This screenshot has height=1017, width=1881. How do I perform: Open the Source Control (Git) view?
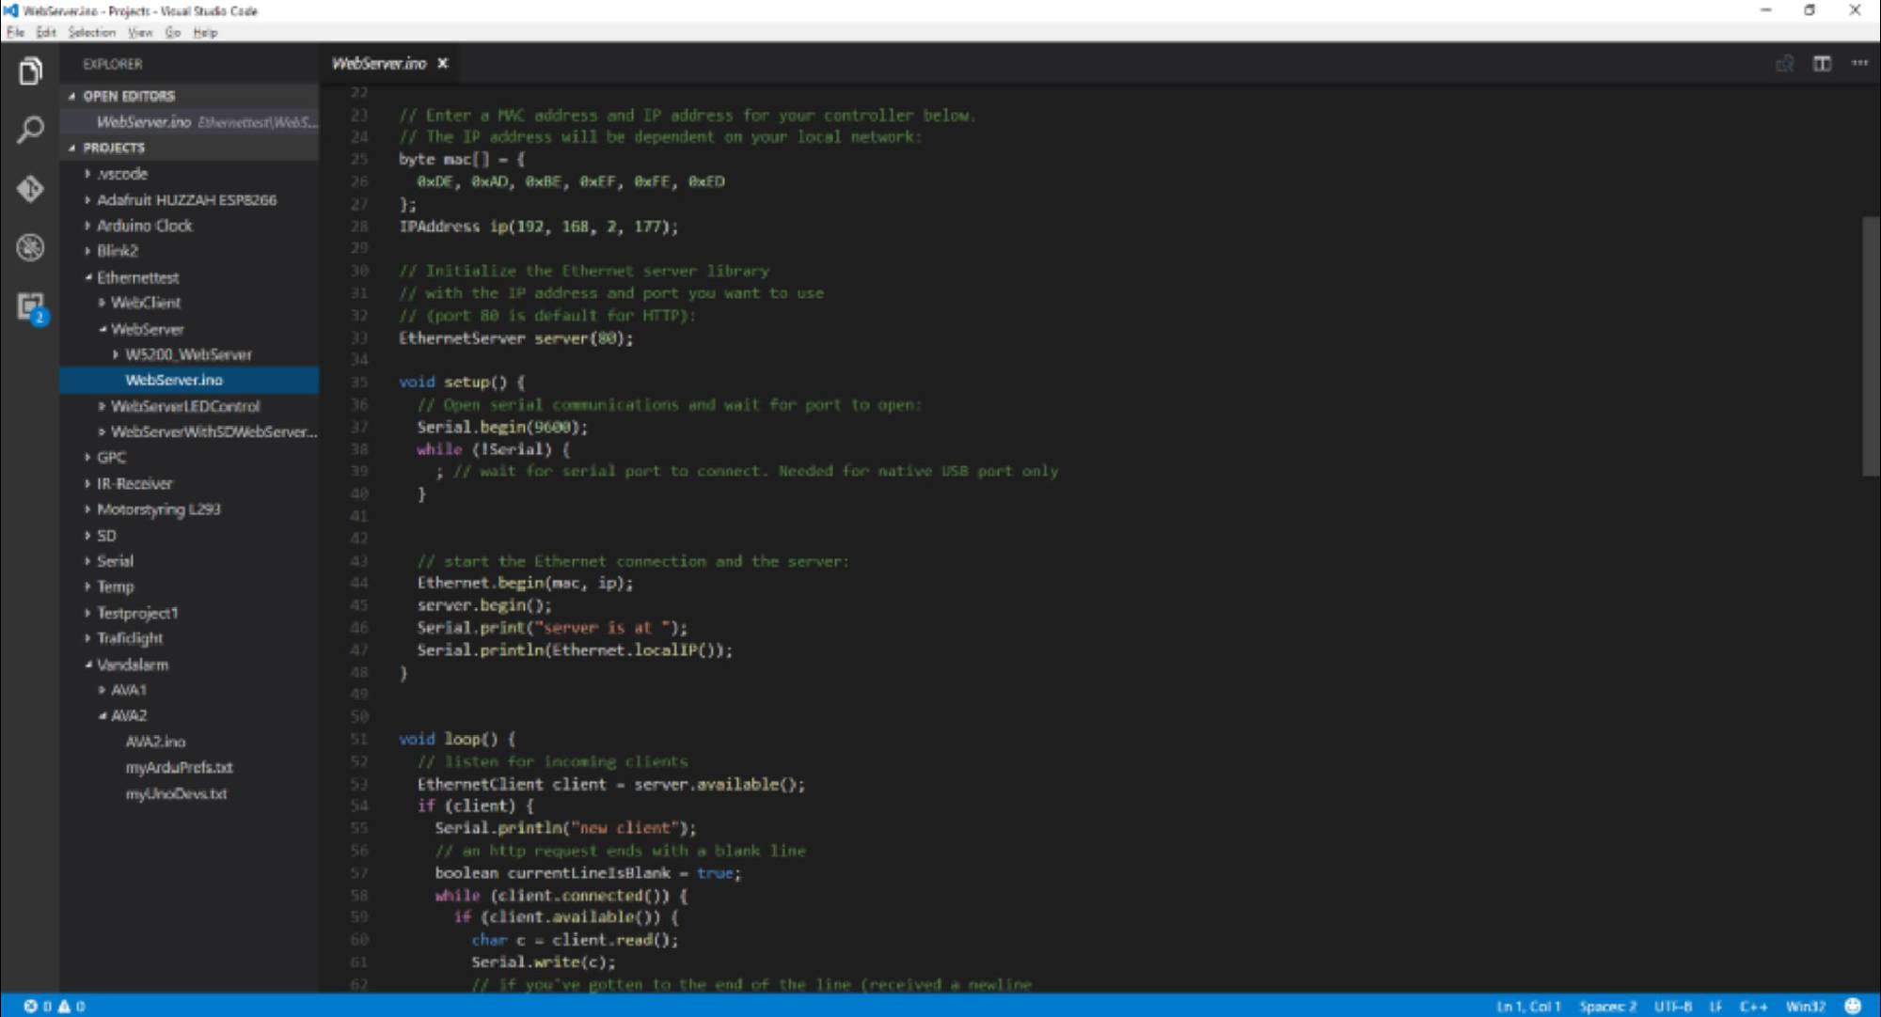30,189
